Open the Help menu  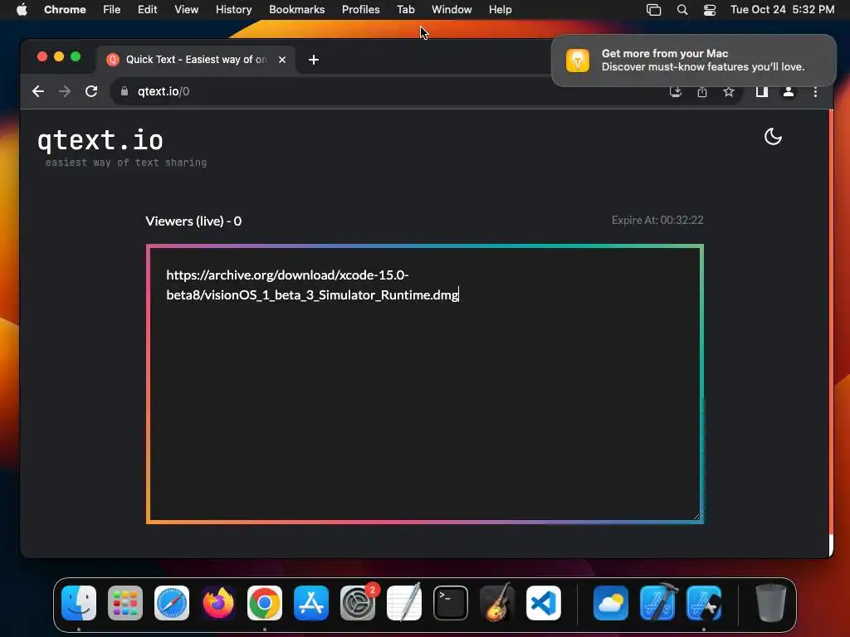point(500,10)
